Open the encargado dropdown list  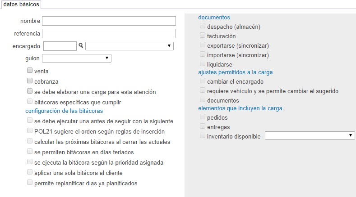coord(129,46)
